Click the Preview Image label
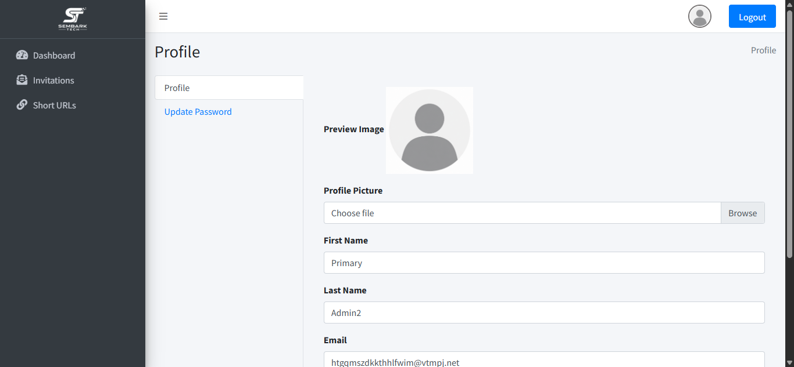The width and height of the screenshot is (794, 367). click(x=354, y=129)
